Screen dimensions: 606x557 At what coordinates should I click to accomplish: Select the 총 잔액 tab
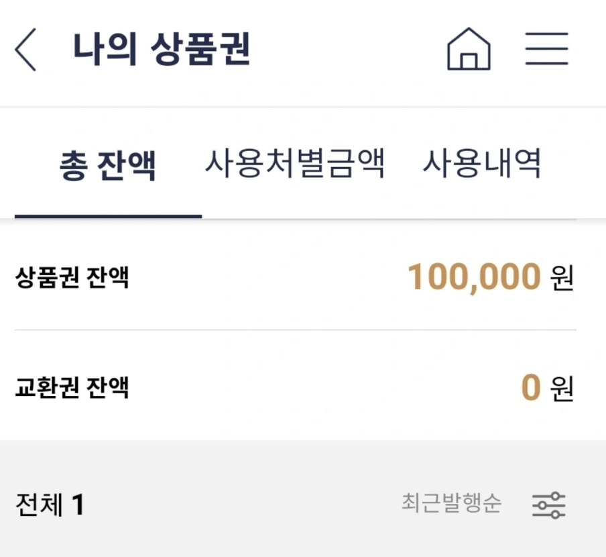[108, 166]
